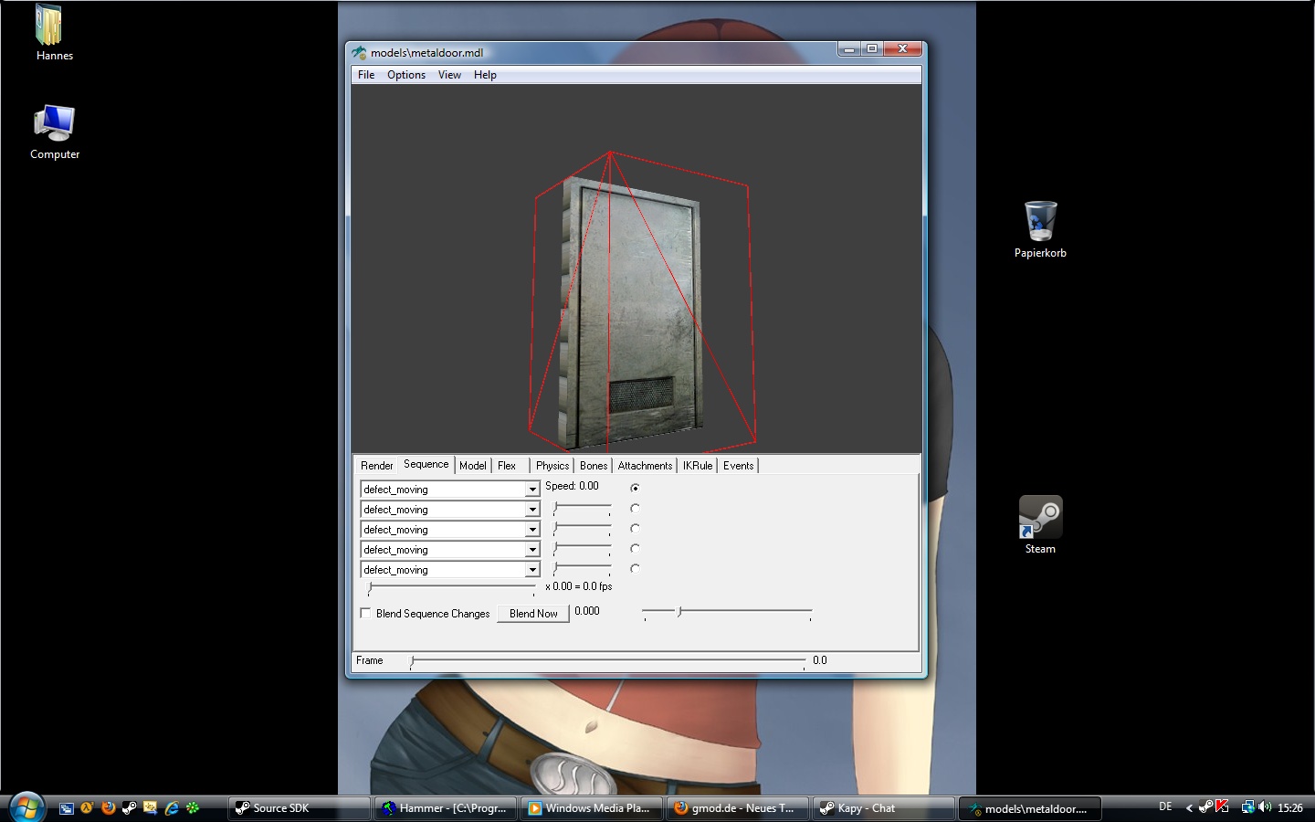Launch Firefox from quick launch bar
Image resolution: width=1315 pixels, height=822 pixels.
point(109,807)
